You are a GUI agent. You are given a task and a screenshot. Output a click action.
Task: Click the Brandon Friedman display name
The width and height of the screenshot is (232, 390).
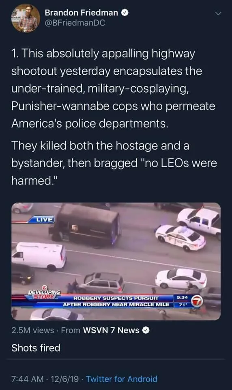[x=82, y=13]
